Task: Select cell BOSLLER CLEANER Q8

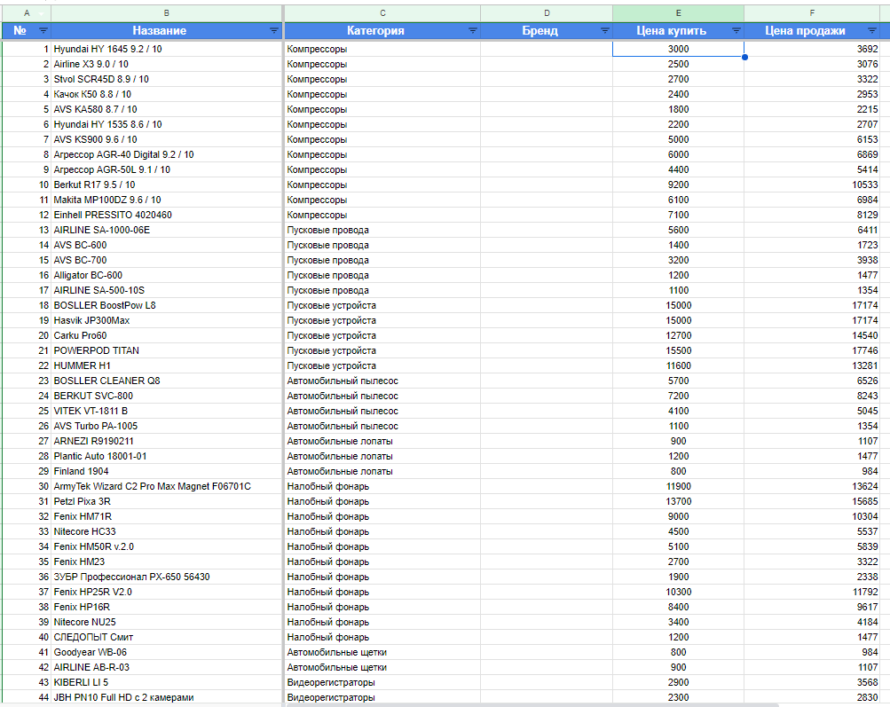Action: [166, 381]
